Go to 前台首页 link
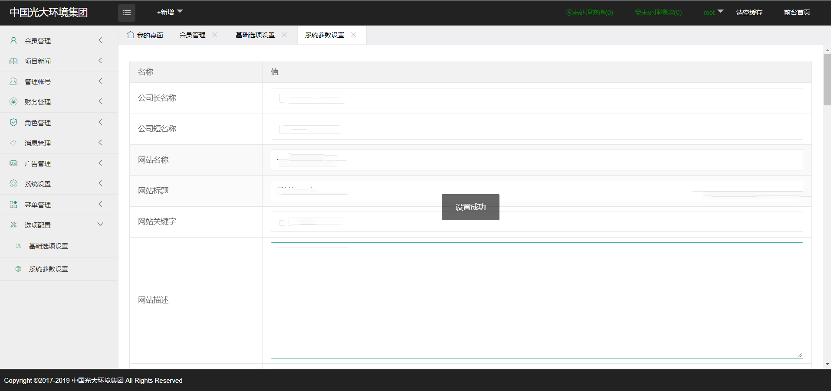The height and width of the screenshot is (391, 831). click(797, 13)
